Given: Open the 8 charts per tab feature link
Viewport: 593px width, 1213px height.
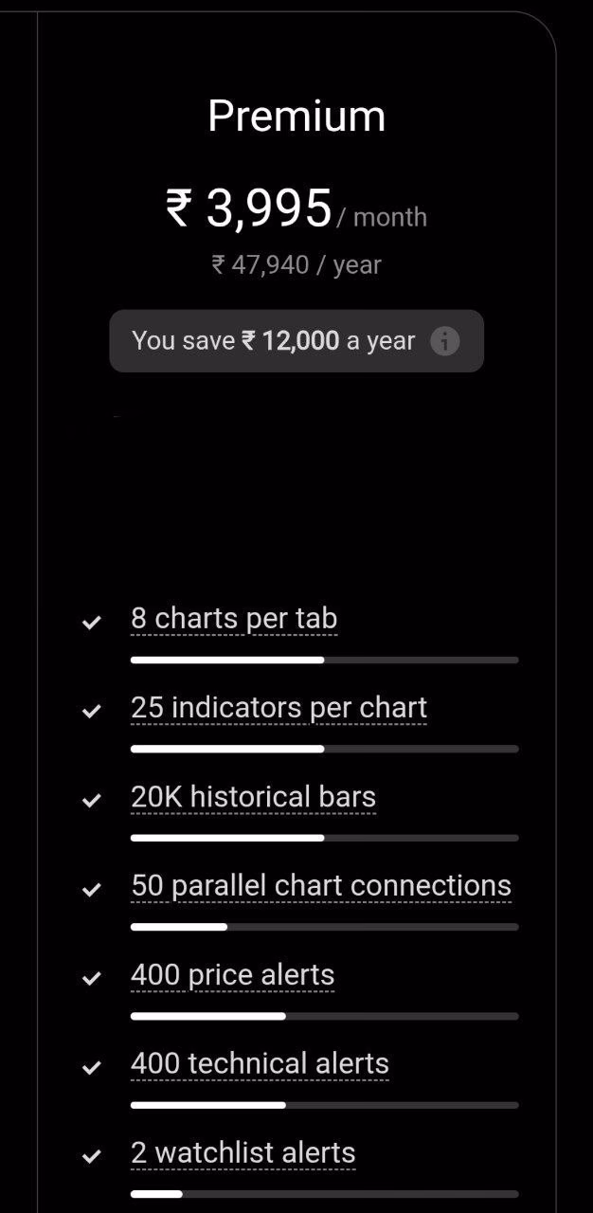Looking at the screenshot, I should coord(234,619).
